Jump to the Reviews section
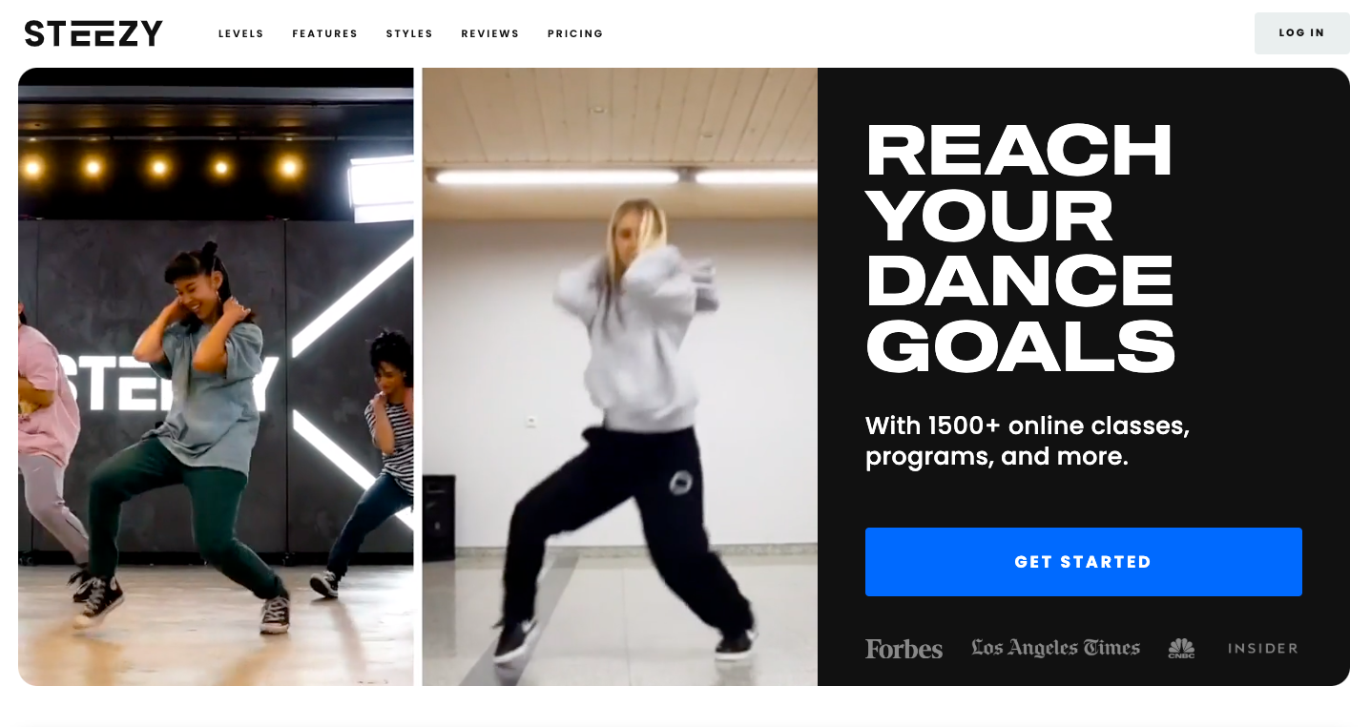This screenshot has height=727, width=1371. 490,33
